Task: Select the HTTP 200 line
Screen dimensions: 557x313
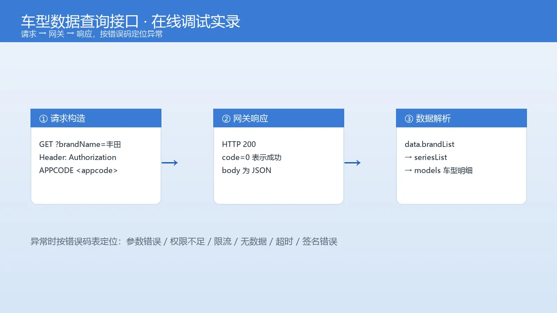Action: [239, 144]
